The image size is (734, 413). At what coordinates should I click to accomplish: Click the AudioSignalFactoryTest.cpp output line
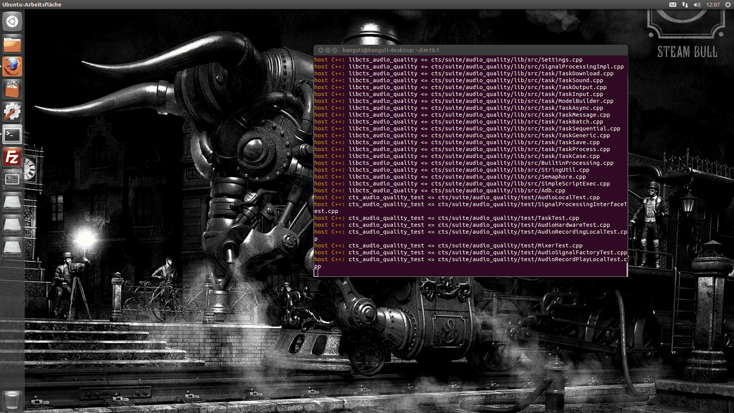point(471,252)
